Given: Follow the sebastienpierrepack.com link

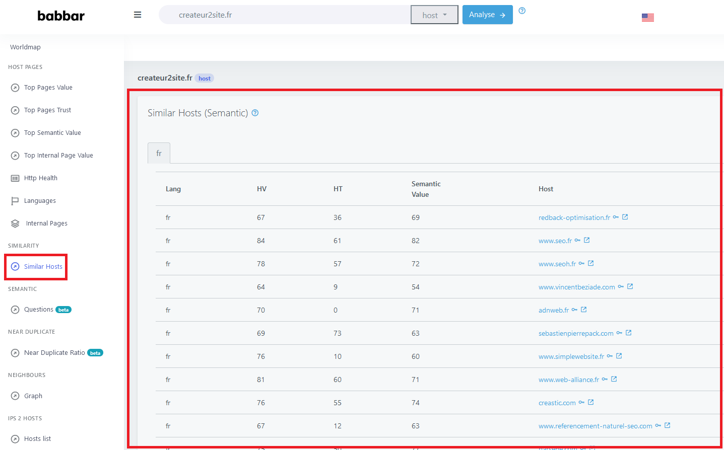Looking at the screenshot, I should tap(575, 333).
